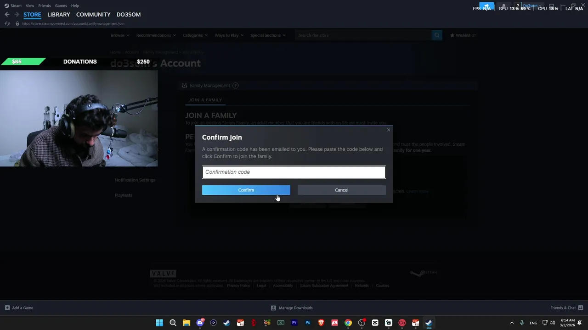The image size is (588, 330).
Task: Show hidden system tray icons
Action: 512,323
